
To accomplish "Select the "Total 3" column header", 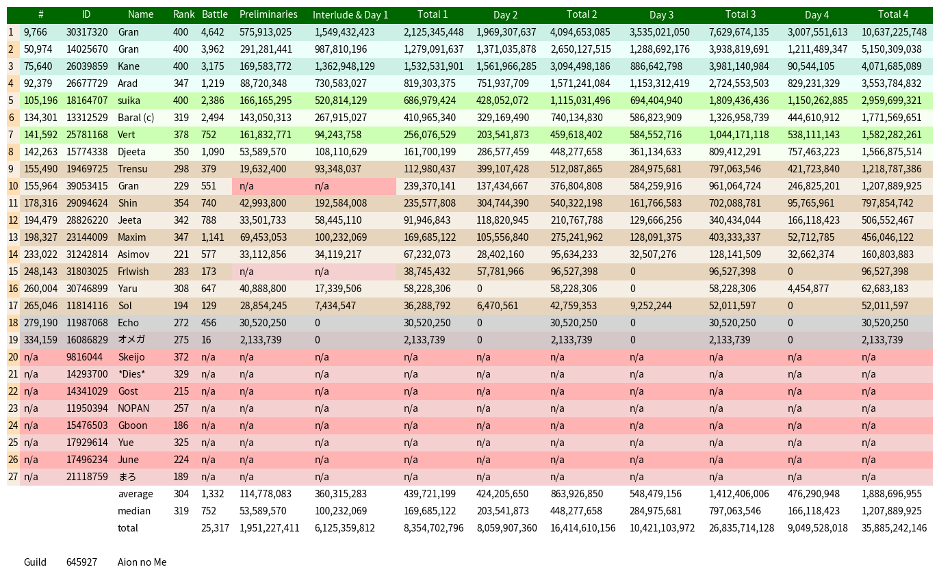I will tap(741, 14).
